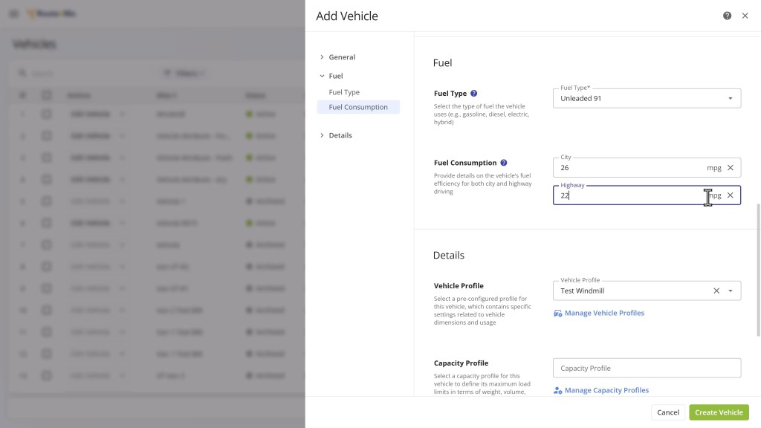Click the Fuel Type help tooltip icon

click(474, 94)
